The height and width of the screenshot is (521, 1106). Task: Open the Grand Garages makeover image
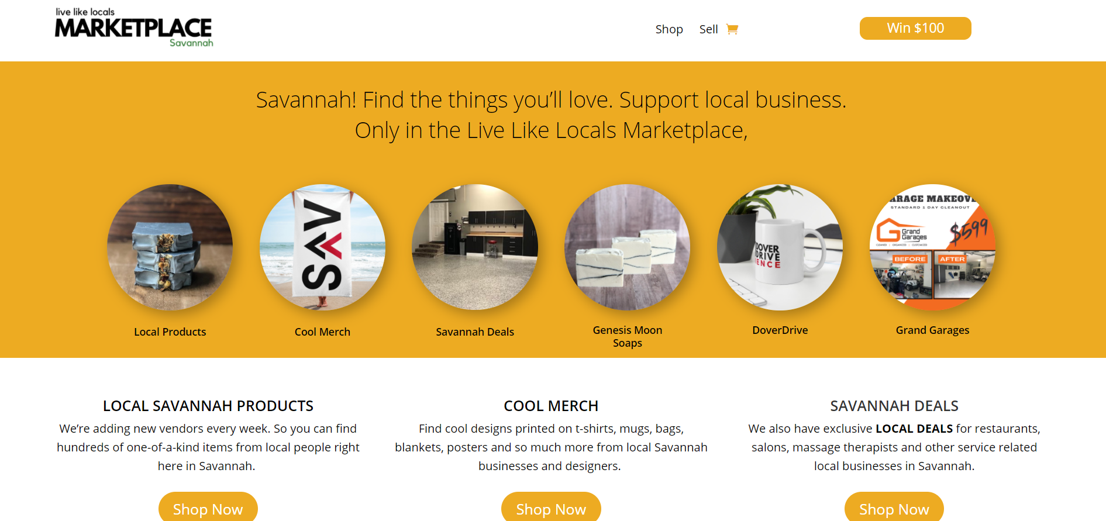(x=933, y=247)
